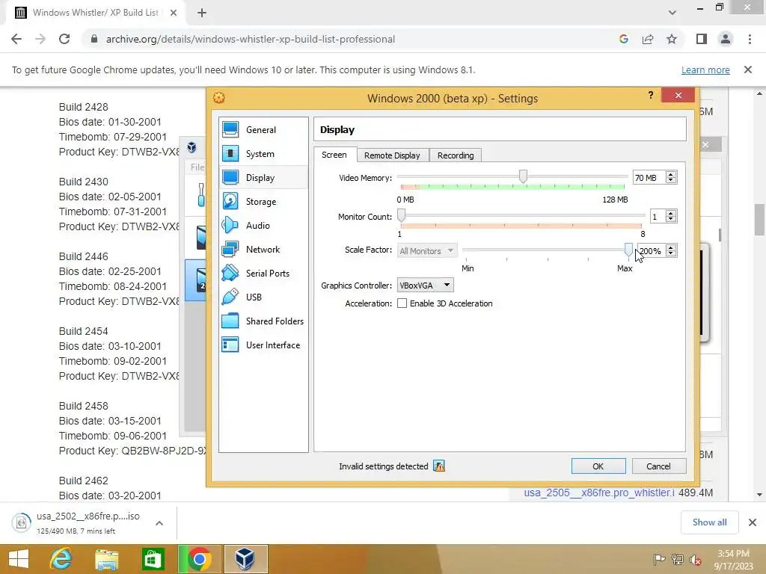Switch to the Recording tab

point(456,155)
